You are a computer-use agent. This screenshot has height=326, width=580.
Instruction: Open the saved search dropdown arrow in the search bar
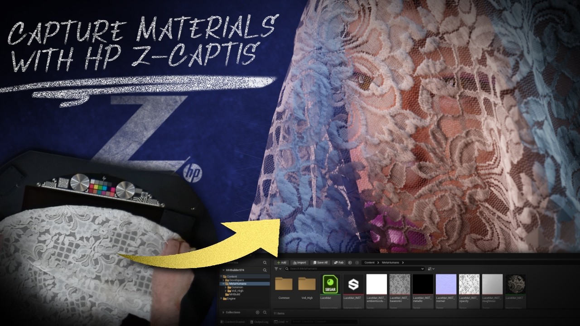tap(423, 268)
